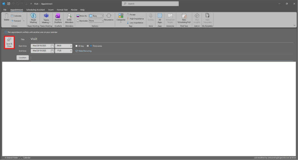Viewport: 298px width, 160px height.
Task: Click the conflict information message bar
Action: pos(31,32)
